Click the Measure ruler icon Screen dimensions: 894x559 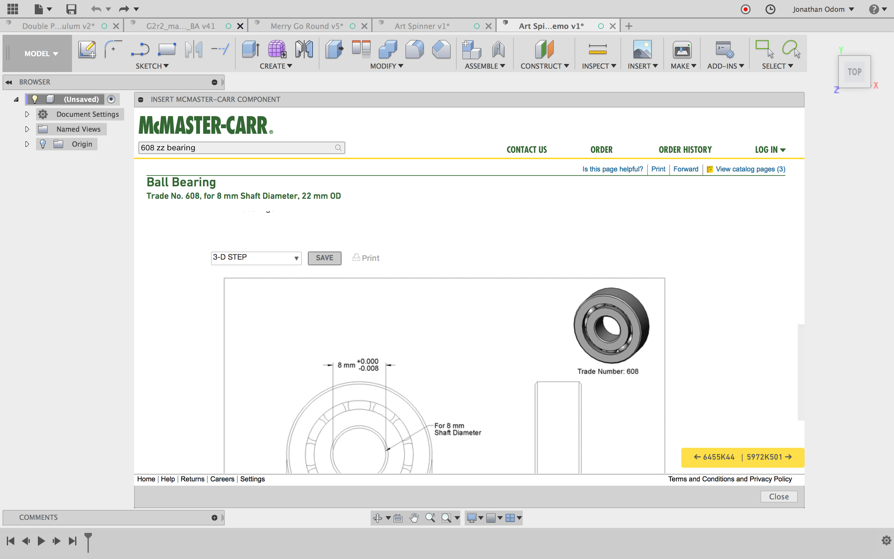597,50
